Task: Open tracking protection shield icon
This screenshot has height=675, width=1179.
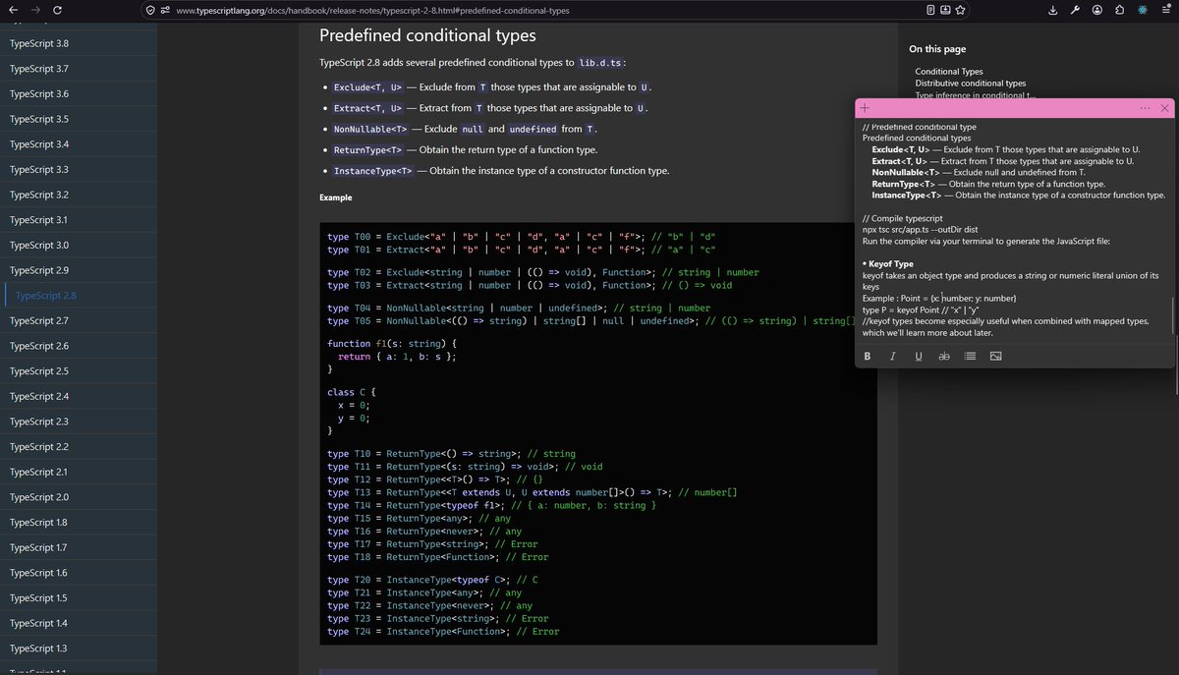Action: (x=150, y=10)
